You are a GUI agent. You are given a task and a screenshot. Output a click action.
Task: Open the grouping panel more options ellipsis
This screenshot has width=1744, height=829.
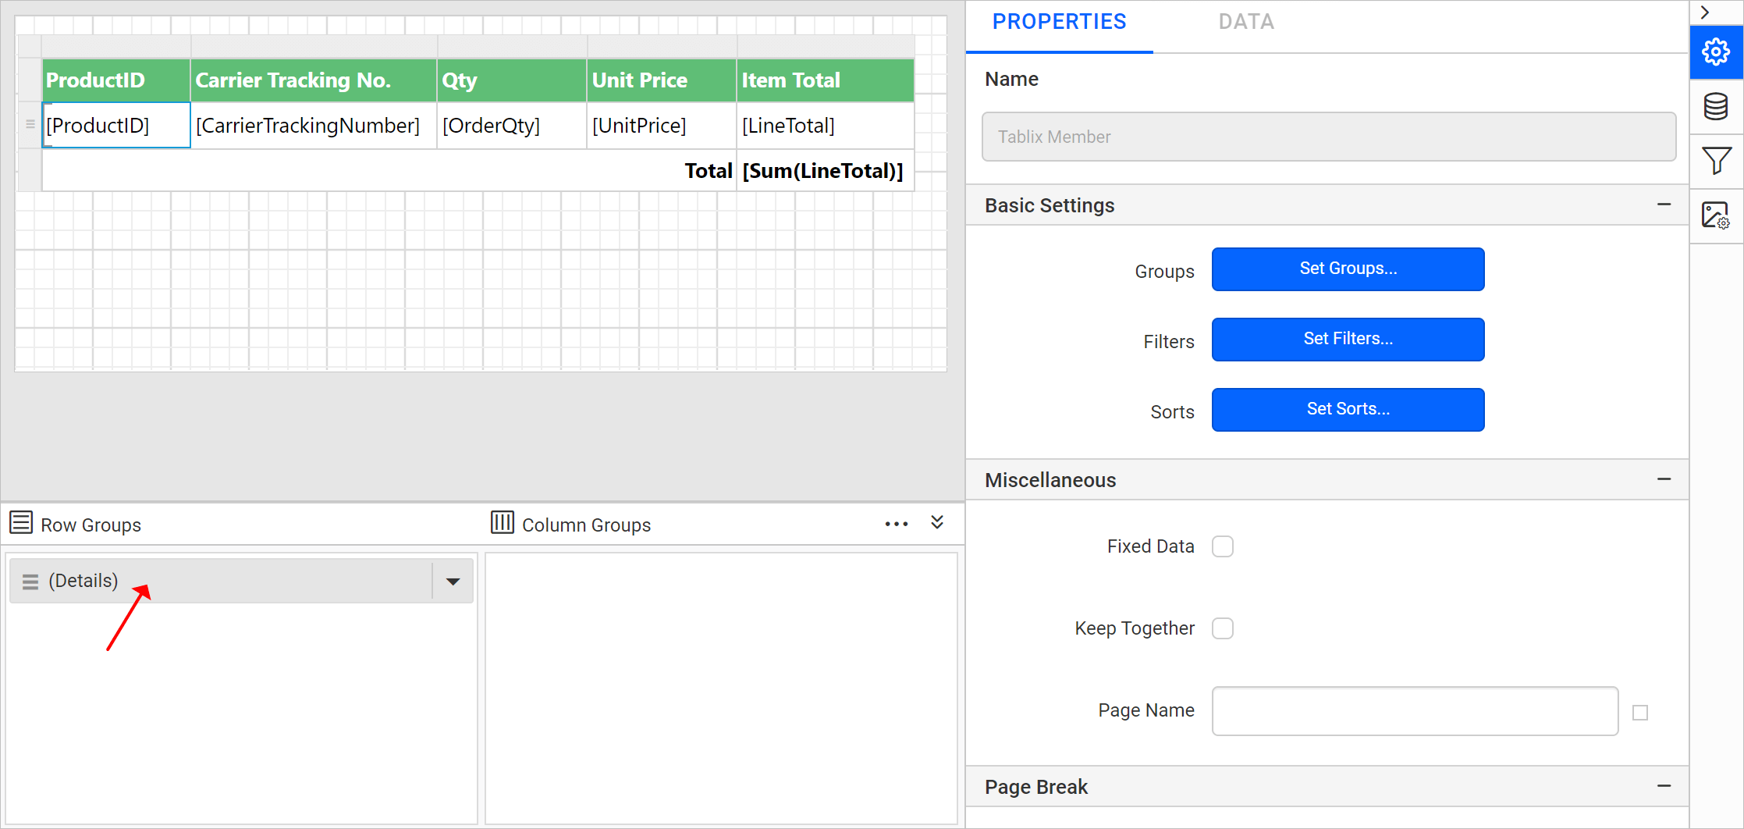[x=897, y=524]
